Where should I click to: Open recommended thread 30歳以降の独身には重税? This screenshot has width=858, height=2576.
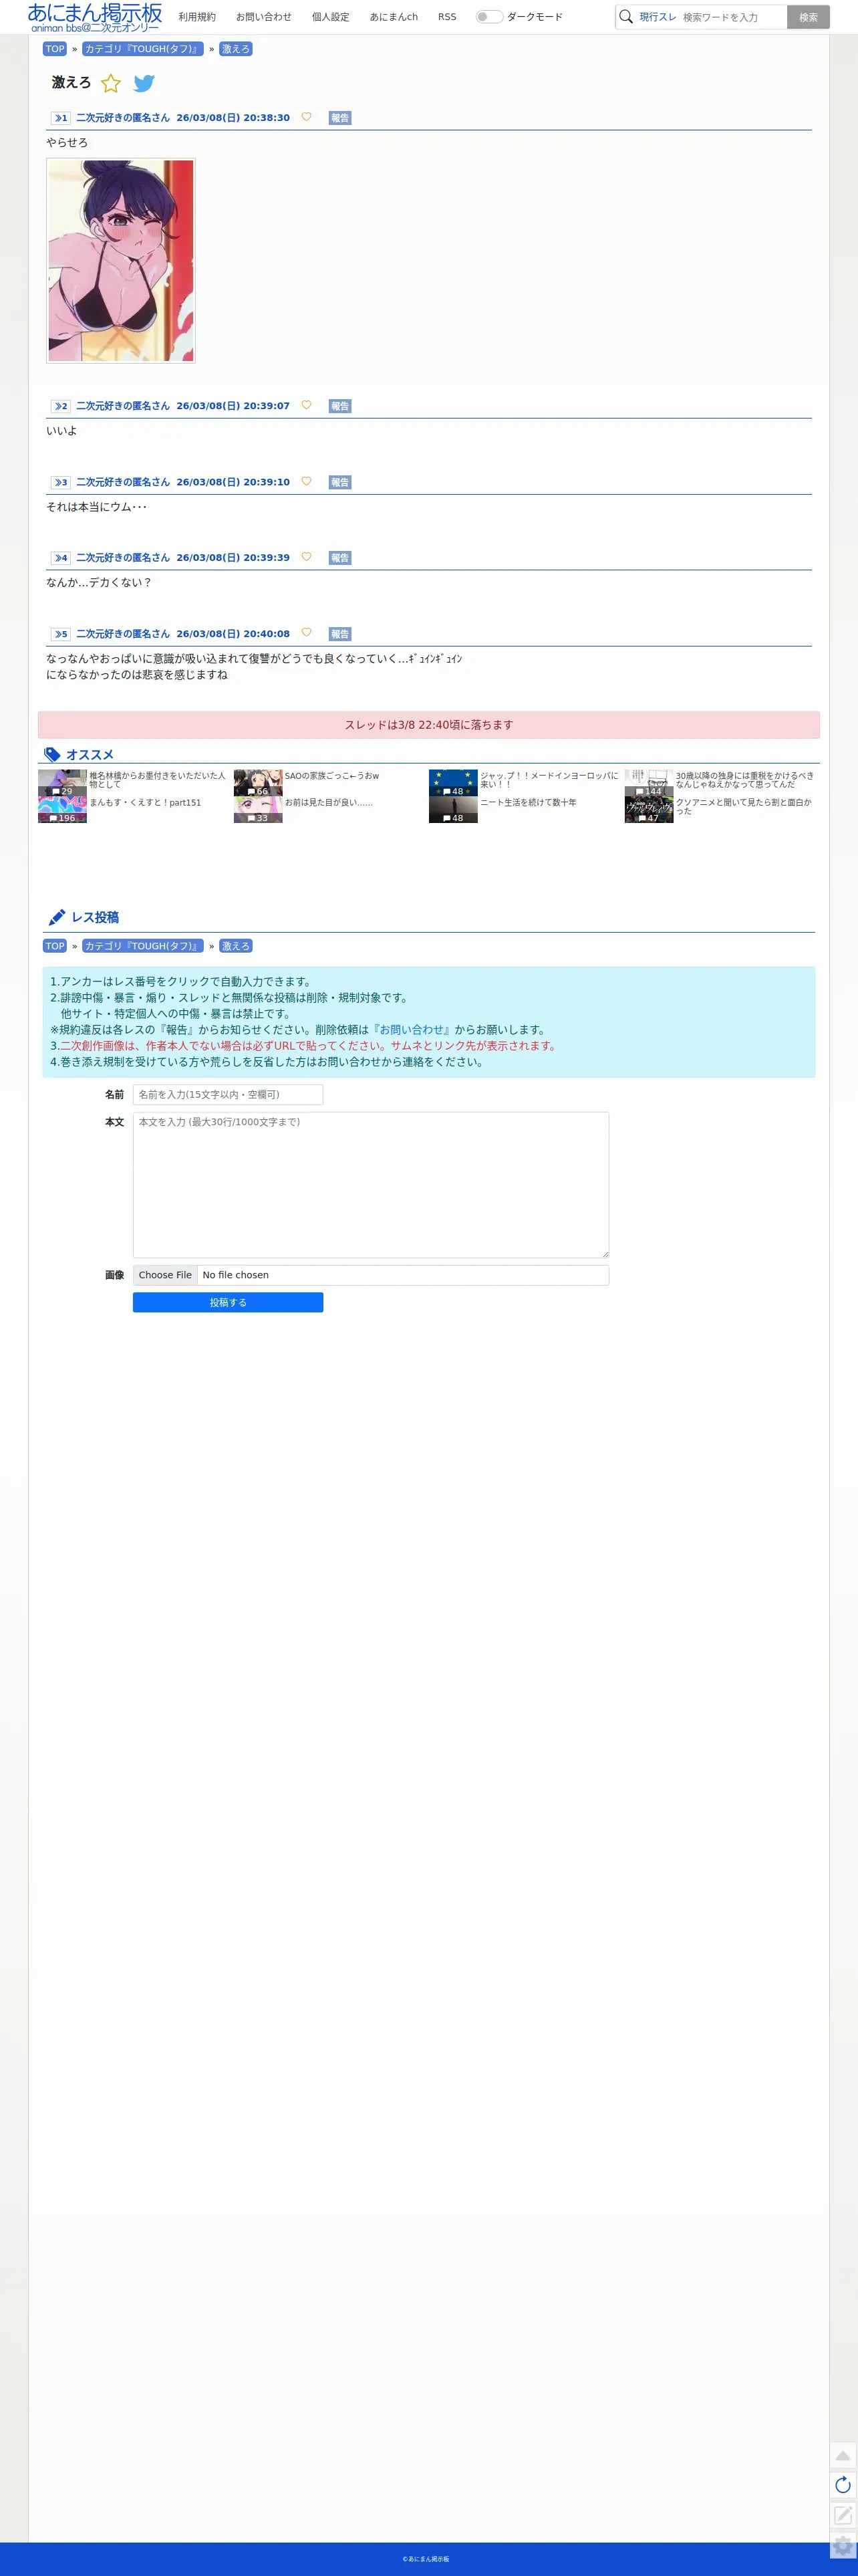[x=745, y=780]
